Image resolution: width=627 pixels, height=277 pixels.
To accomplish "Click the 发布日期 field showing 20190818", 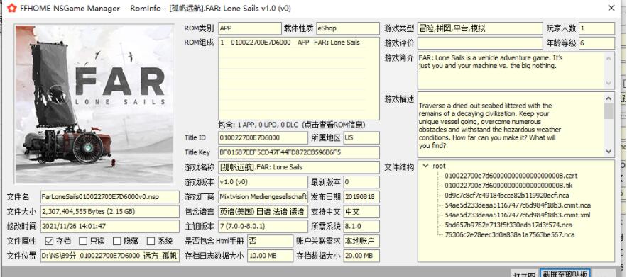I will coord(361,197).
